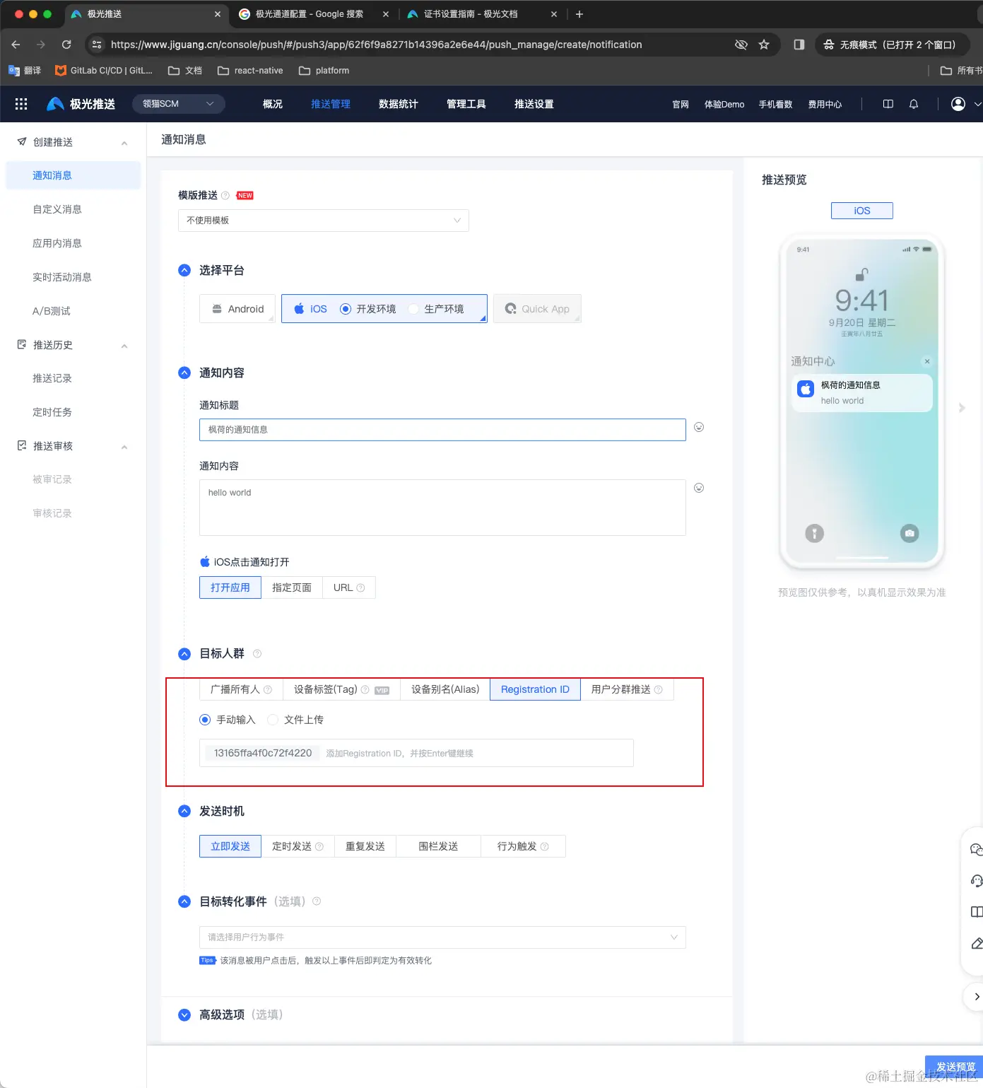Image resolution: width=983 pixels, height=1088 pixels.
Task: Reload the page in the browser
Action: pos(66,45)
